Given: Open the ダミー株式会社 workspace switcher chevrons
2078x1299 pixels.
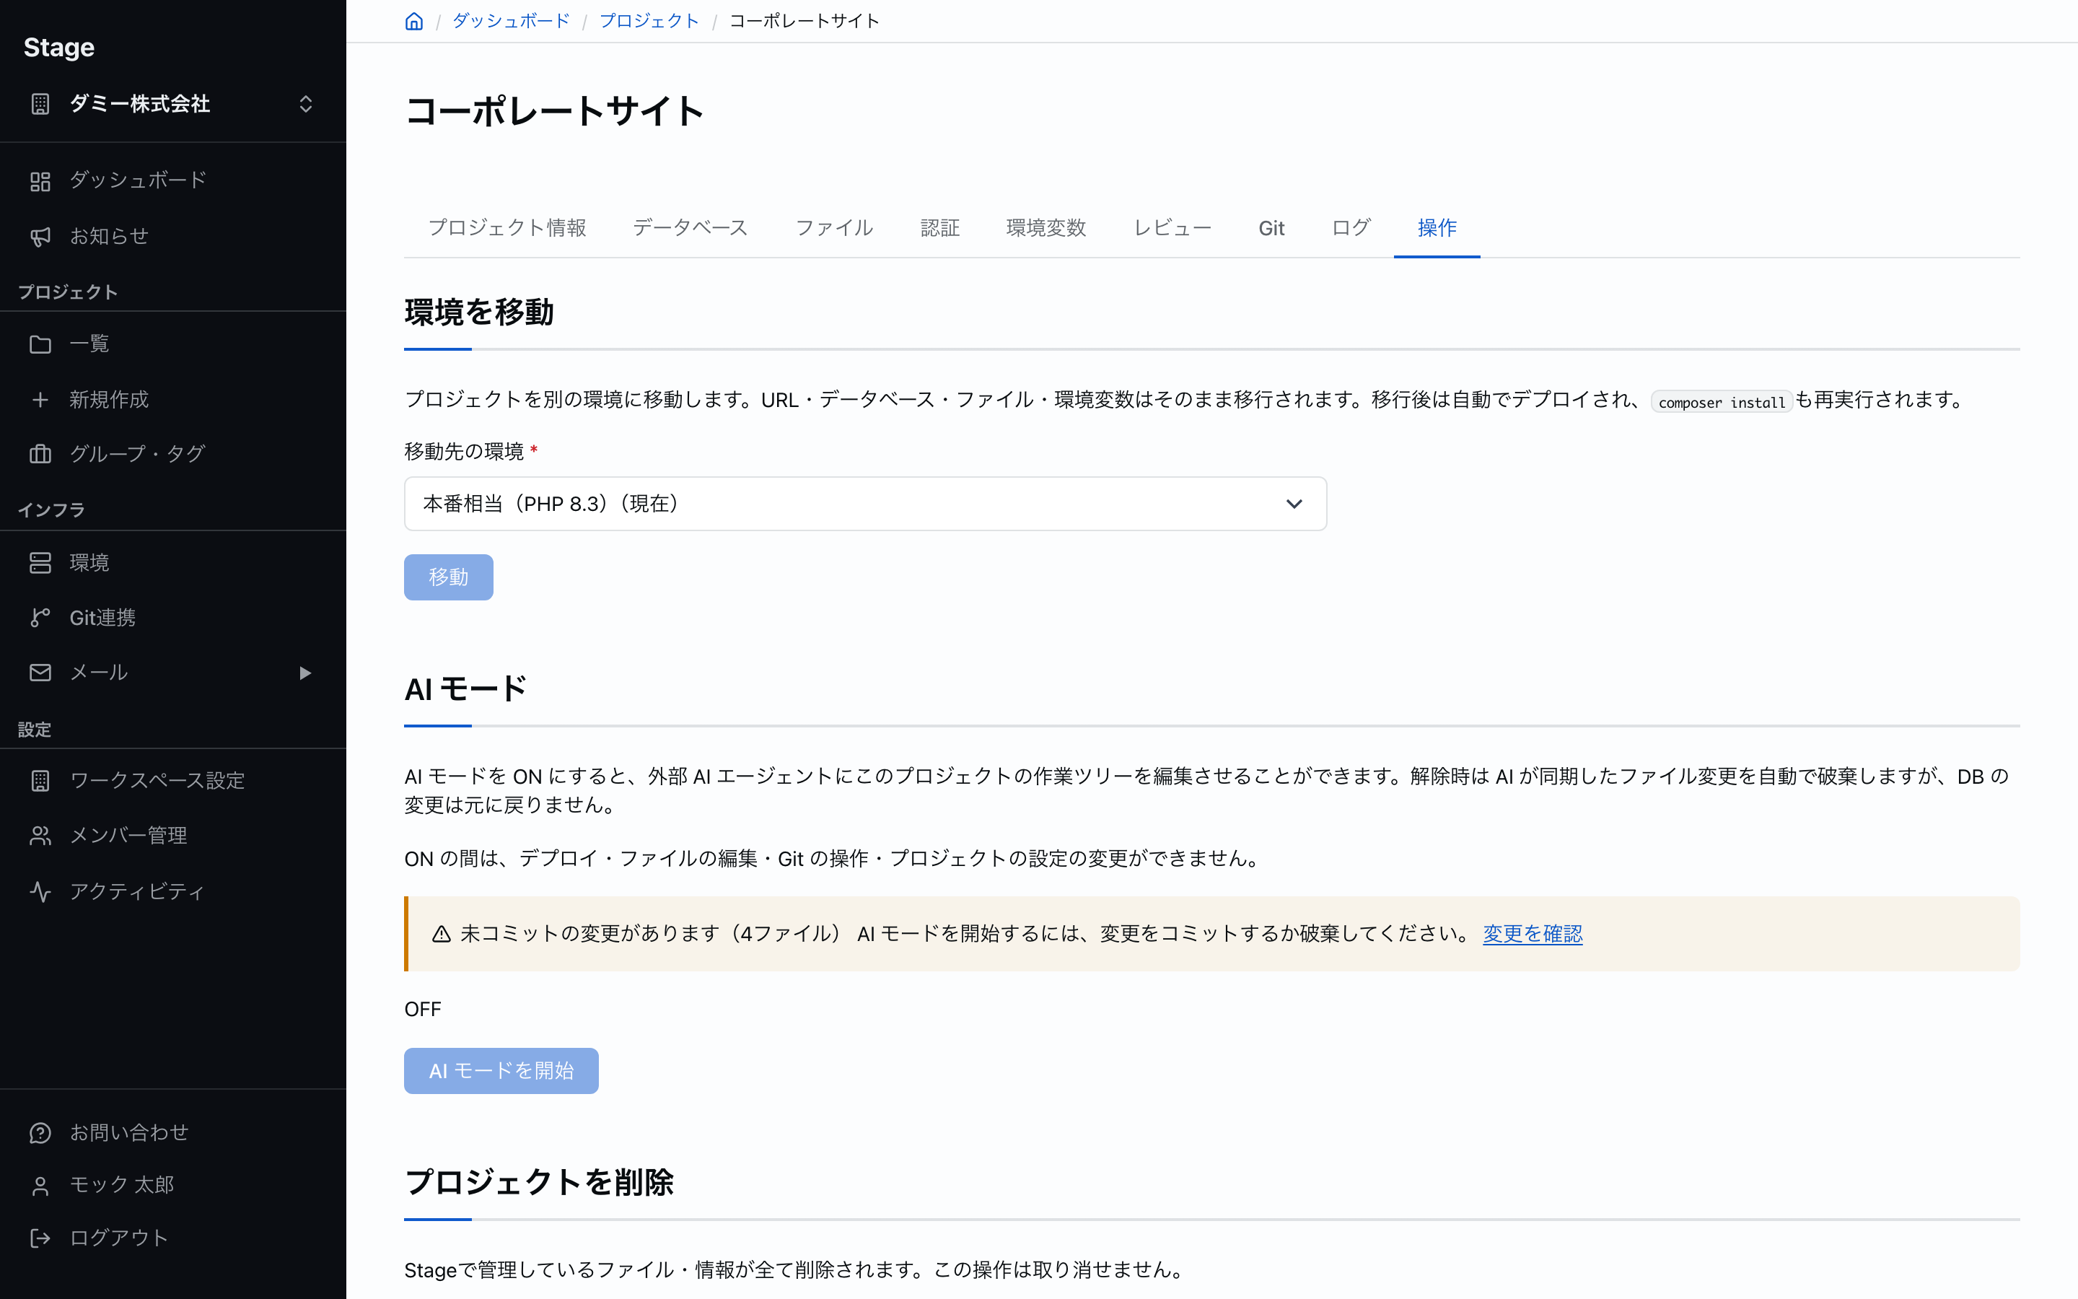Looking at the screenshot, I should pyautogui.click(x=306, y=104).
